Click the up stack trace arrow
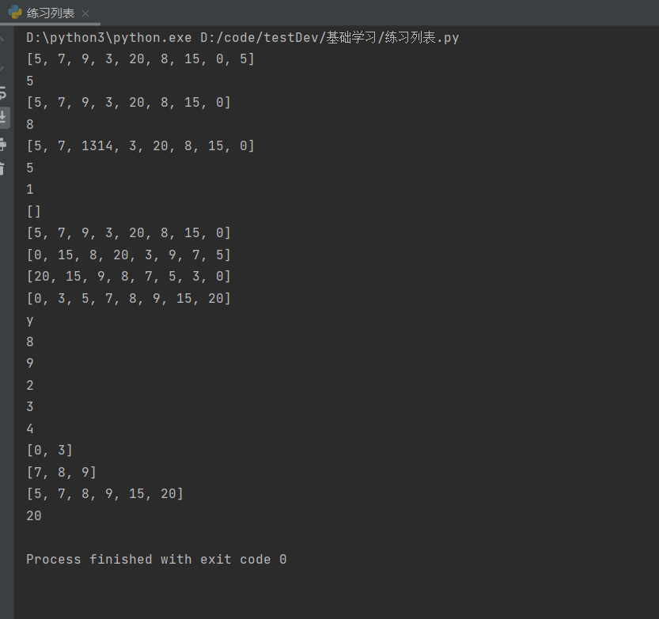The height and width of the screenshot is (619, 659). coord(4,41)
